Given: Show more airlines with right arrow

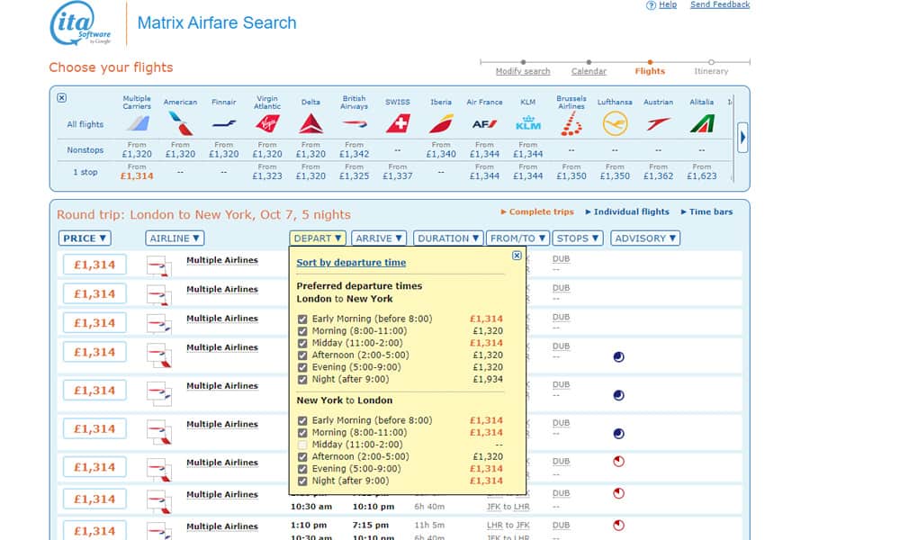Looking at the screenshot, I should pyautogui.click(x=742, y=137).
